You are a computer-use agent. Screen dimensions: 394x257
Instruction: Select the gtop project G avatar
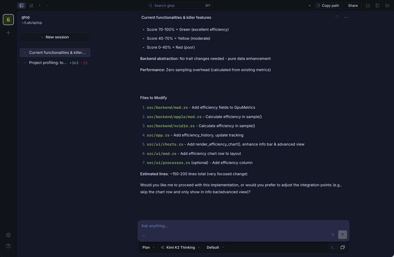pyautogui.click(x=8, y=20)
